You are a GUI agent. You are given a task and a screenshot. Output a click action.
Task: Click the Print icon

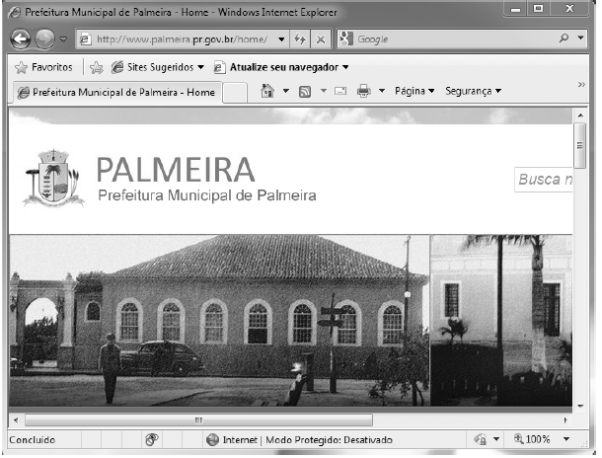pyautogui.click(x=364, y=92)
